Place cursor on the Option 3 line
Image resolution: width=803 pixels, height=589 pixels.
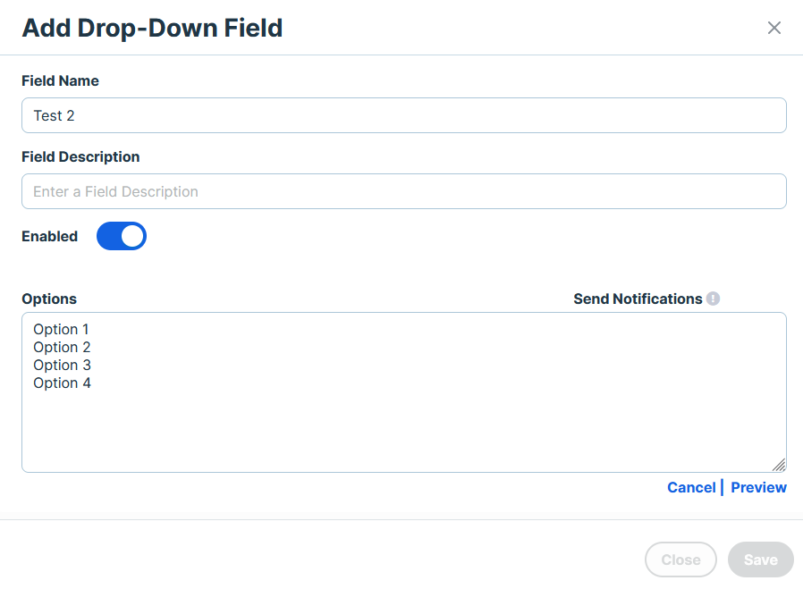(62, 365)
